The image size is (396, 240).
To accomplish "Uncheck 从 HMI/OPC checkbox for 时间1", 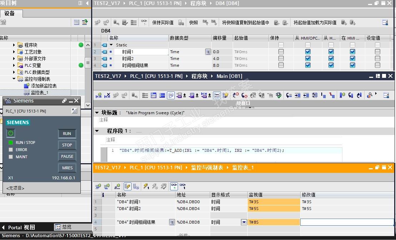I will (x=308, y=51).
